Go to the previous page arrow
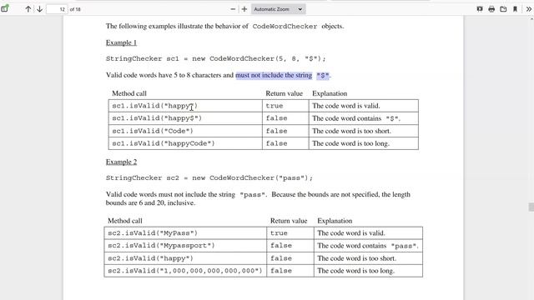Viewport: 534px width, 300px height. click(x=28, y=9)
